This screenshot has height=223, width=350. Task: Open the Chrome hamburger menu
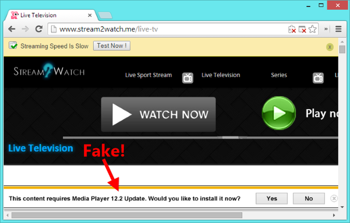click(x=338, y=29)
